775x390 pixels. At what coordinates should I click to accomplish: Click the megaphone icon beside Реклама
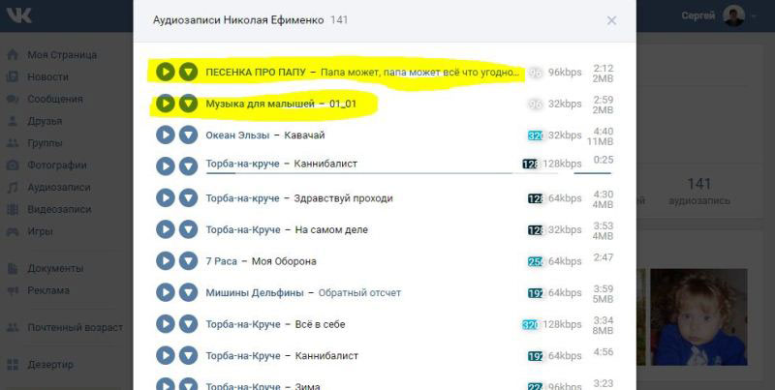(x=13, y=290)
